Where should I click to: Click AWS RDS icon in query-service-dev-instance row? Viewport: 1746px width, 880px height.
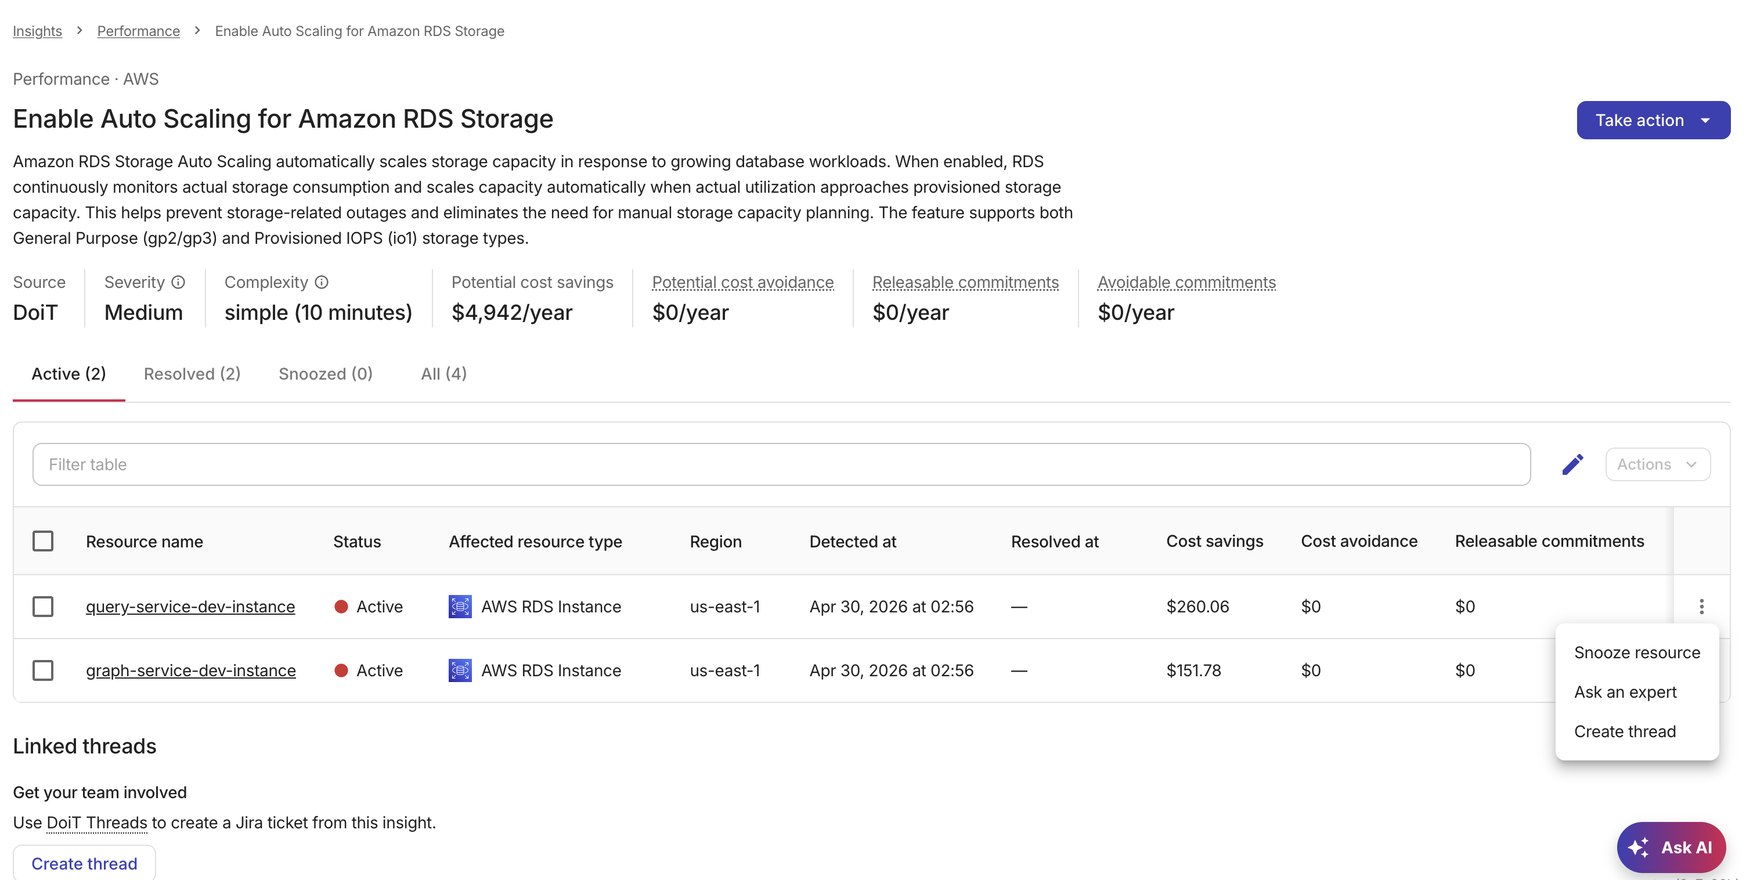click(460, 606)
